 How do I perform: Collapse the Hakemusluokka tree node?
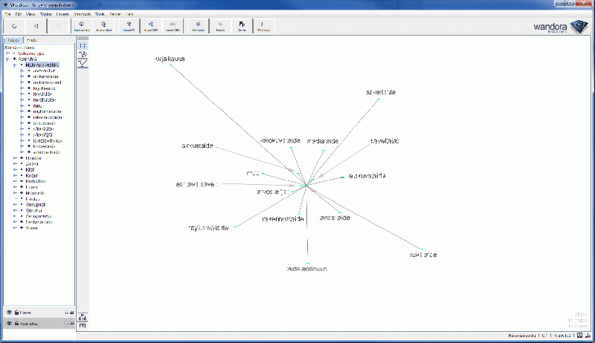pyautogui.click(x=15, y=65)
